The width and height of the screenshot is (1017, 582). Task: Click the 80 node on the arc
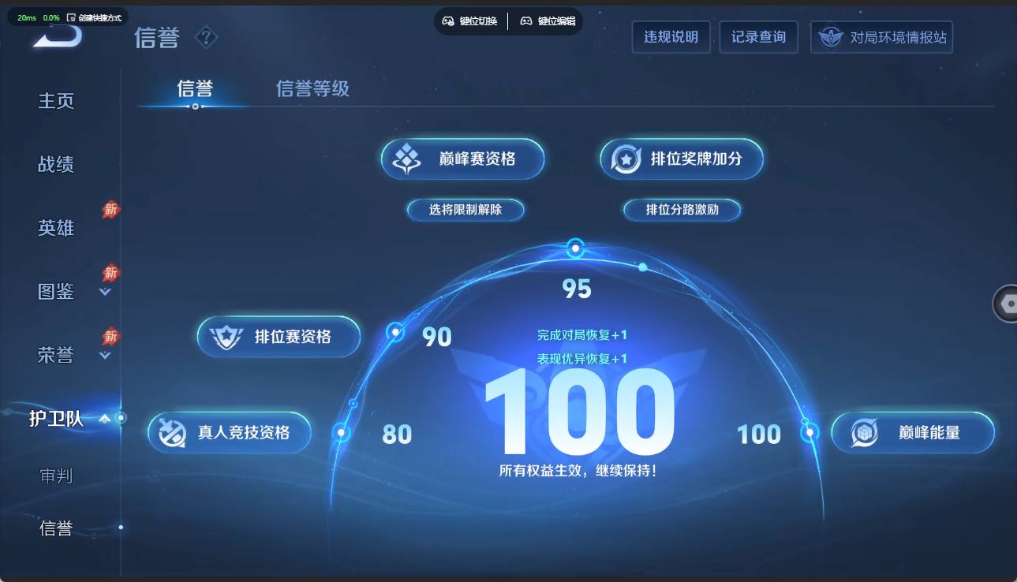click(x=341, y=432)
